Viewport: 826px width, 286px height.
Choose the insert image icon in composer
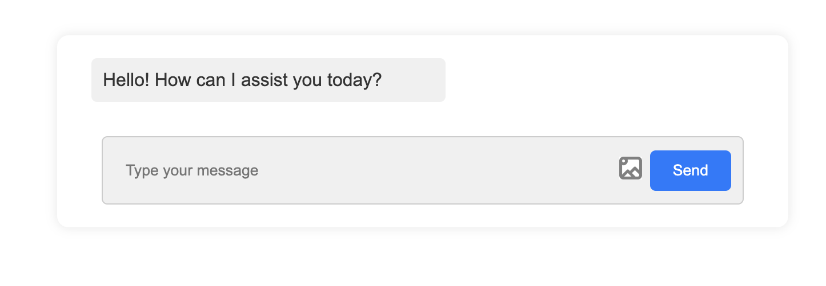[631, 169]
